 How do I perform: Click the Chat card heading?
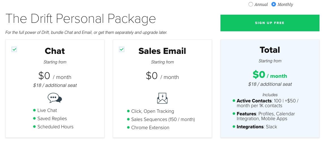55,51
